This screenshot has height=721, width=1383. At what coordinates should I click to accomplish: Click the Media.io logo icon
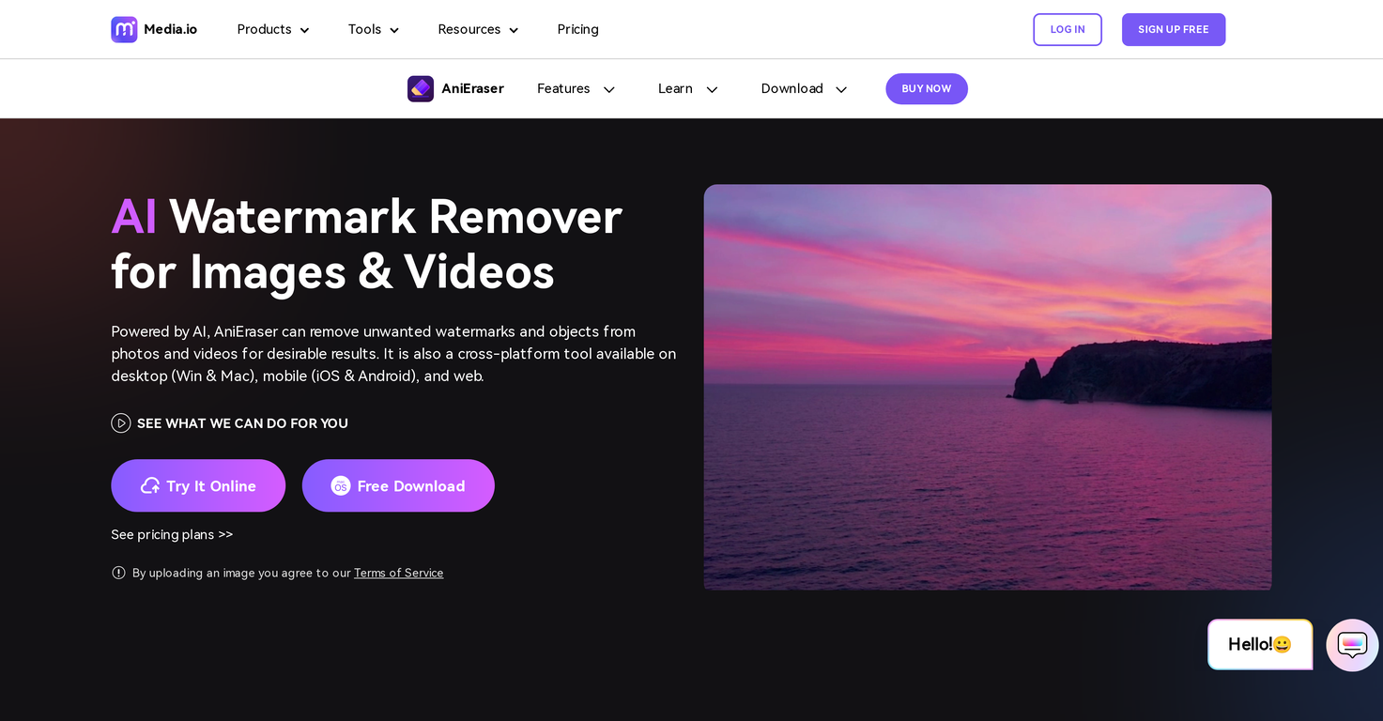click(x=124, y=29)
